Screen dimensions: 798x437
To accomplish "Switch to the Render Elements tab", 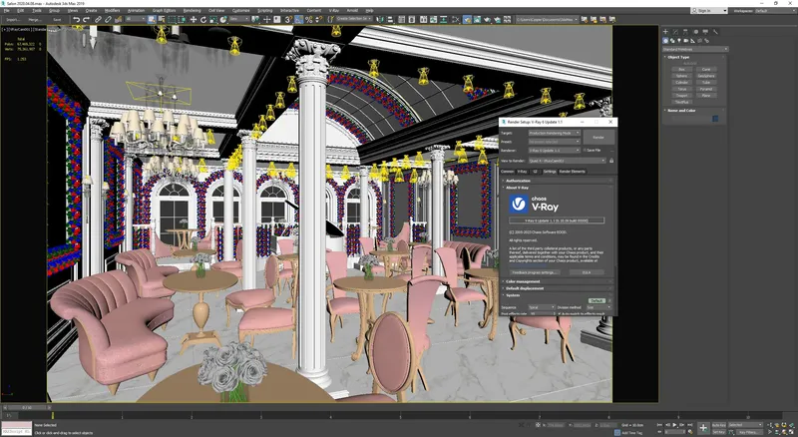I will pos(573,172).
